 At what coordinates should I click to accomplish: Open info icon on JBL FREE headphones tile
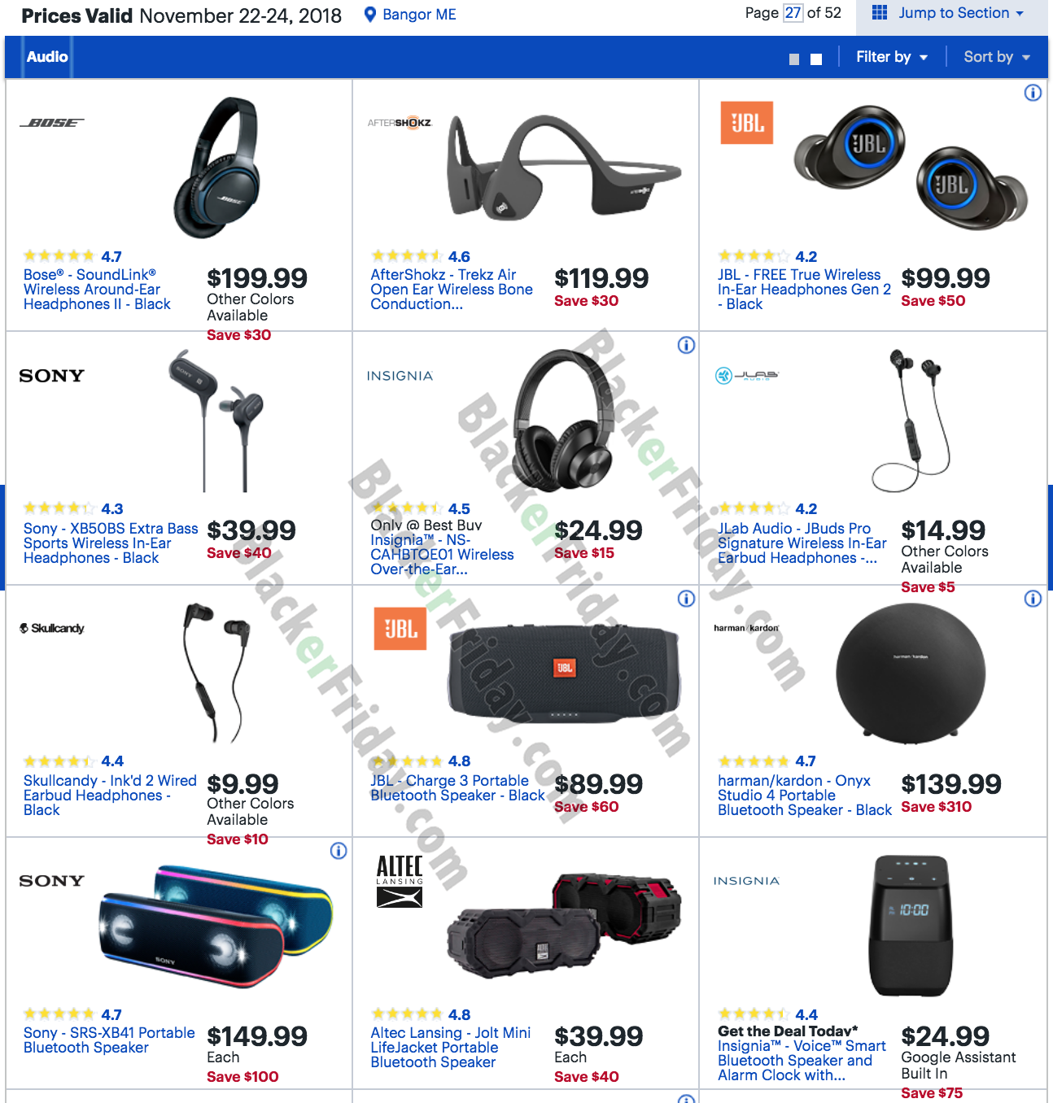click(1033, 93)
